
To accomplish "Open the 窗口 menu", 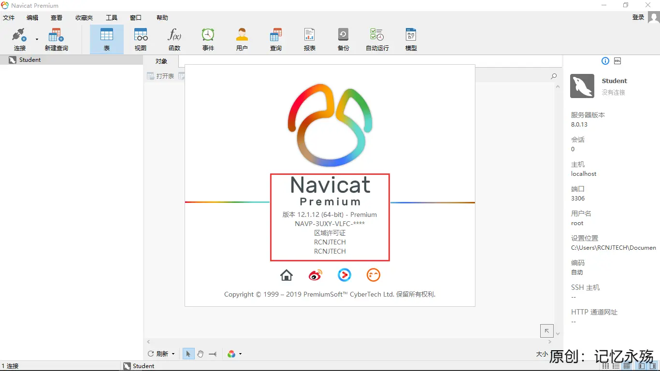I will pyautogui.click(x=136, y=18).
